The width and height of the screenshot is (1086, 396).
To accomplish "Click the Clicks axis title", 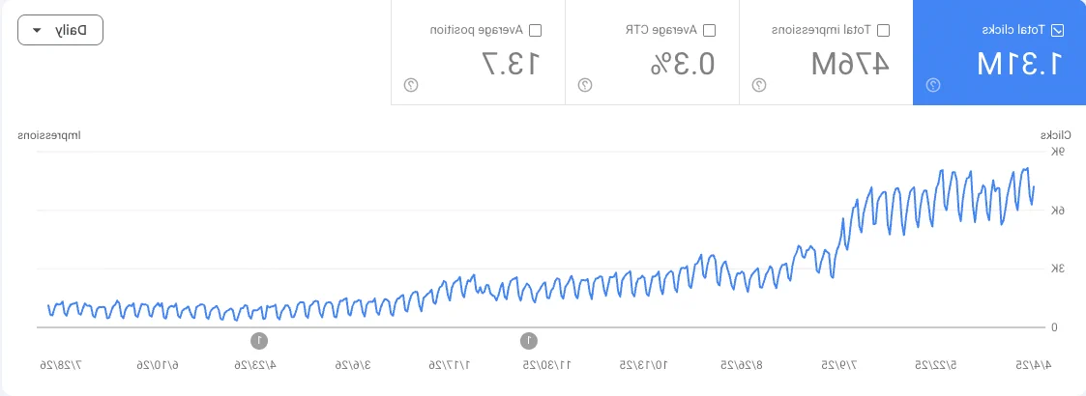I will tap(1055, 134).
